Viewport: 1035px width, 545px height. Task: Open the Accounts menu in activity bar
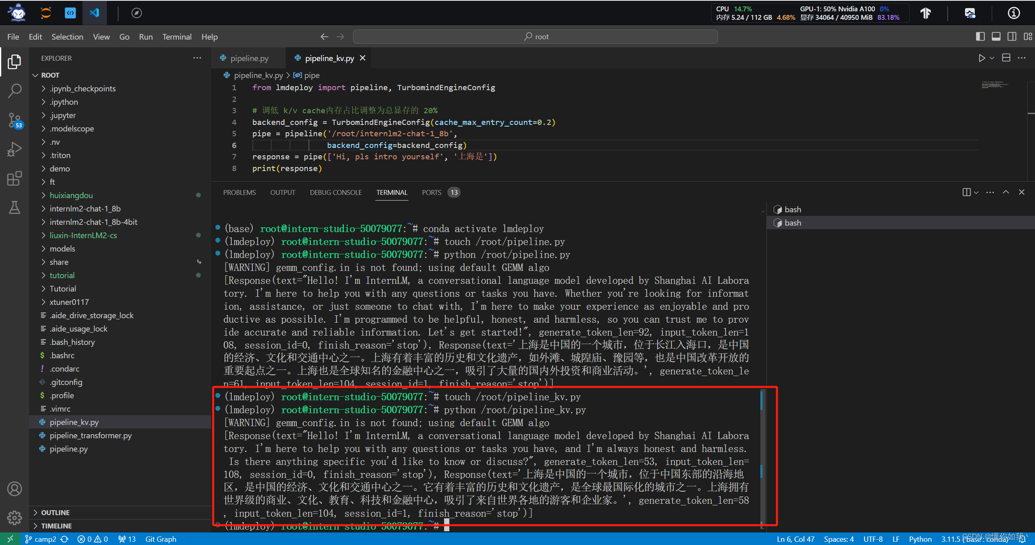(x=15, y=489)
